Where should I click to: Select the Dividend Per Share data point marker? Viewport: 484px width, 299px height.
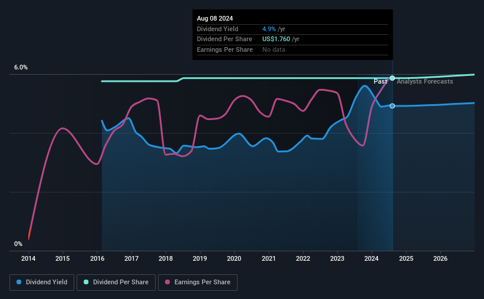392,78
